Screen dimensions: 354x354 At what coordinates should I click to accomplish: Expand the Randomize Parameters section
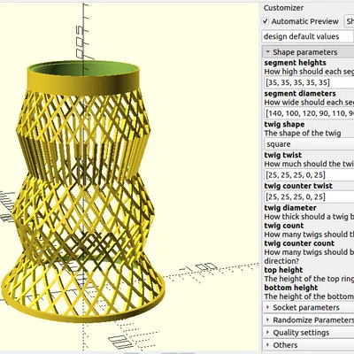[308, 320]
